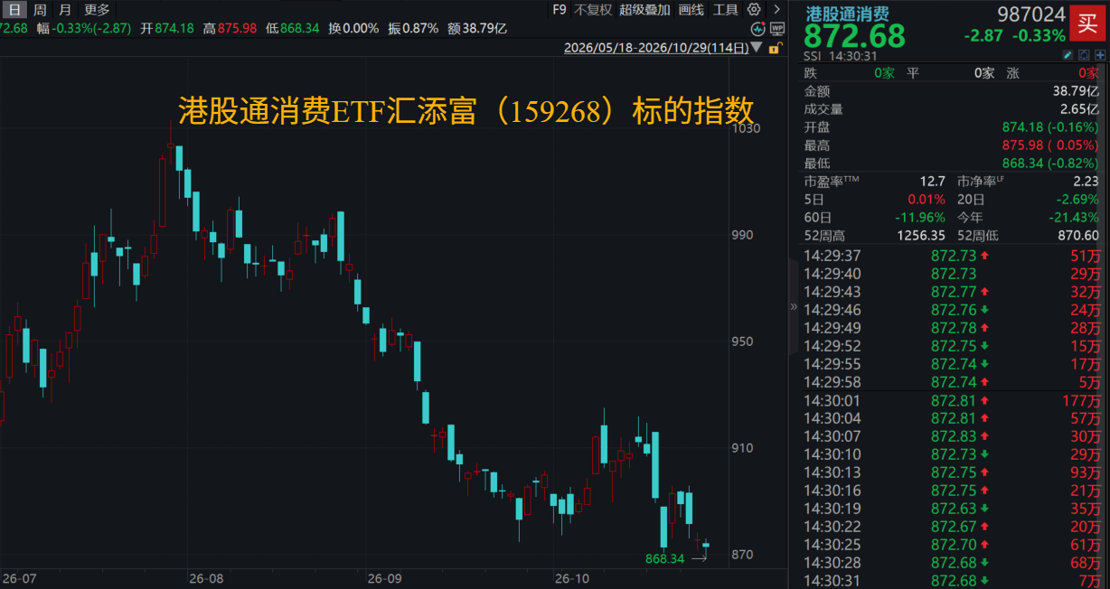Image resolution: width=1110 pixels, height=589 pixels.
Task: Click the 868.34 low price marker on chart
Action: coord(665,559)
